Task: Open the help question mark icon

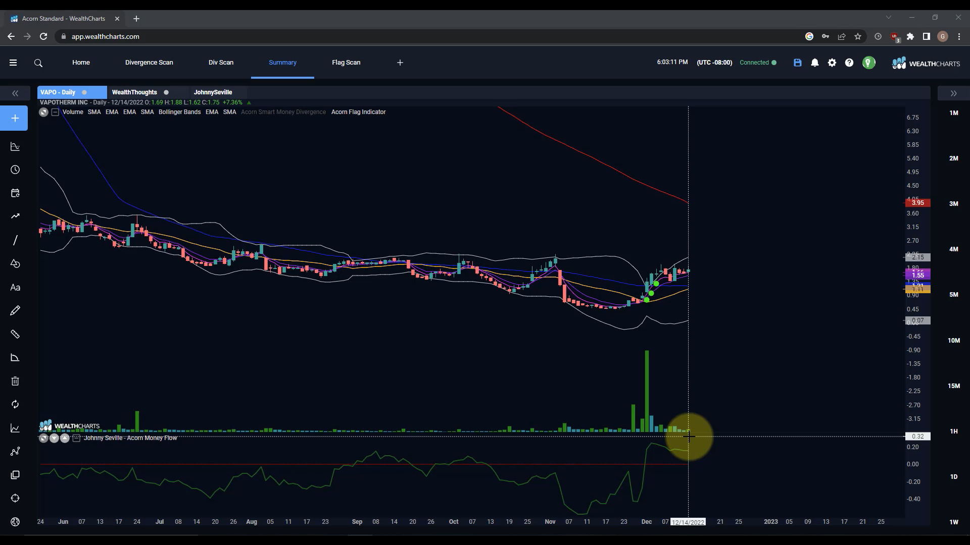Action: point(849,63)
